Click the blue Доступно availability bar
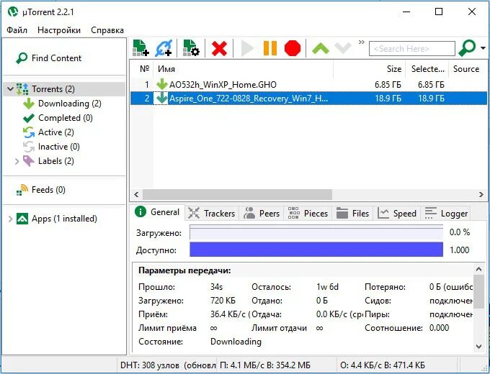490x374 pixels. click(316, 250)
